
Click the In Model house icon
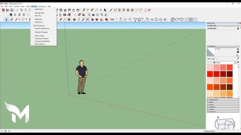[x=214, y=62]
